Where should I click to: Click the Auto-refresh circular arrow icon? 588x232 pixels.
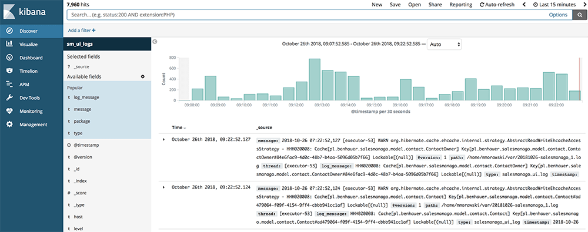click(482, 5)
